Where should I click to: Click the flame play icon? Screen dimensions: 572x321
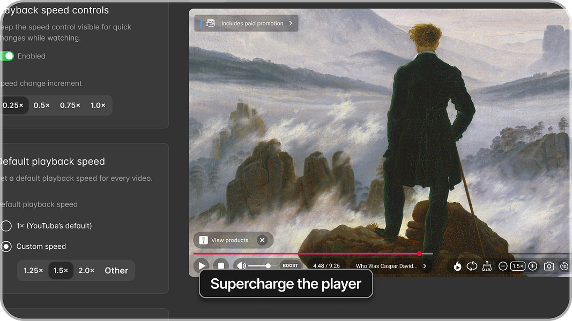(x=457, y=266)
